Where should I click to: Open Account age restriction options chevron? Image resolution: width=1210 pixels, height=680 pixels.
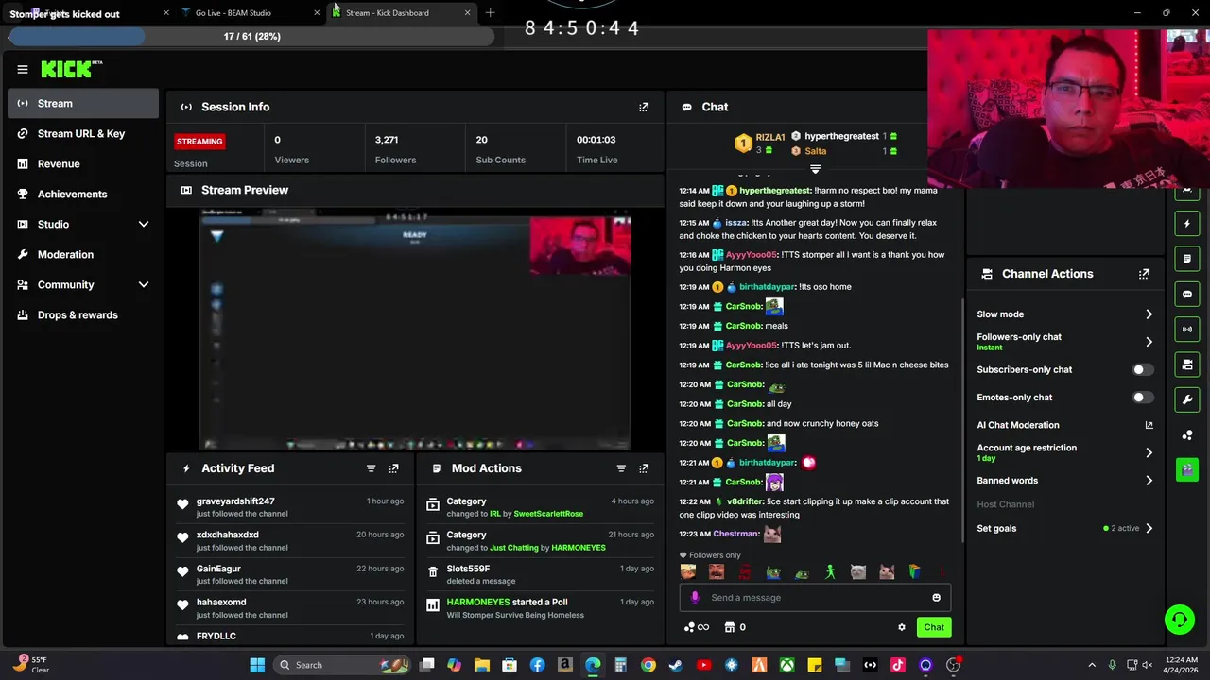tap(1149, 452)
